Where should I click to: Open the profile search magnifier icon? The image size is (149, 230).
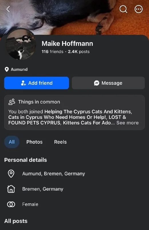coord(123,9)
